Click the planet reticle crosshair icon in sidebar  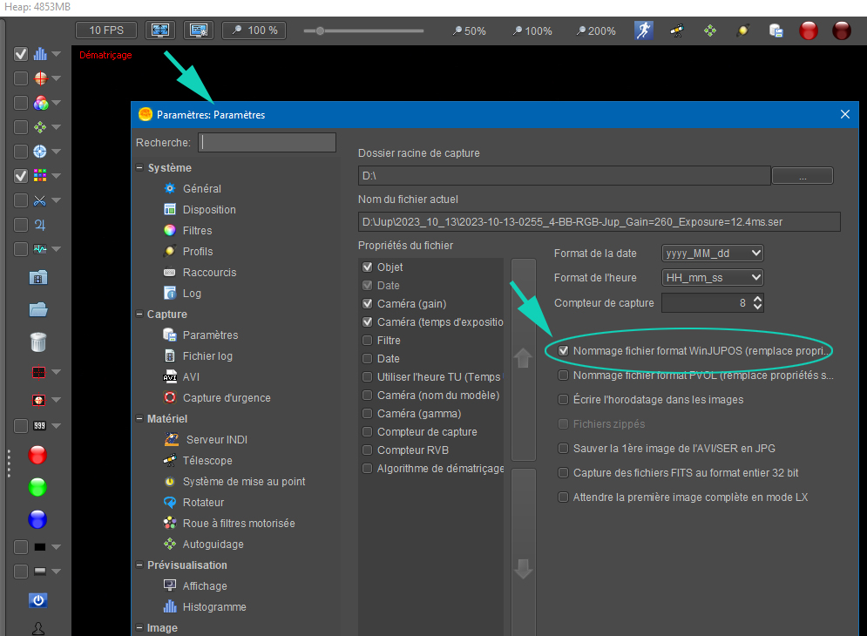pyautogui.click(x=40, y=78)
